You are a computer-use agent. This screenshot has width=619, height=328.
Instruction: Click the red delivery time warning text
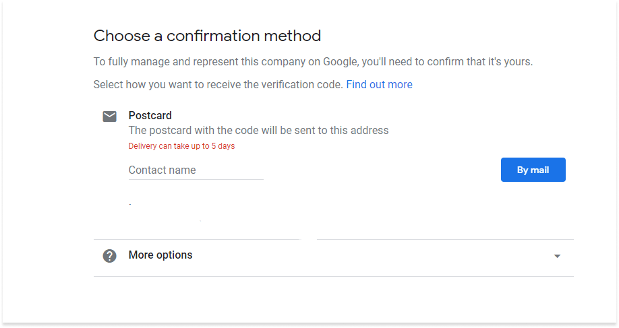[181, 146]
